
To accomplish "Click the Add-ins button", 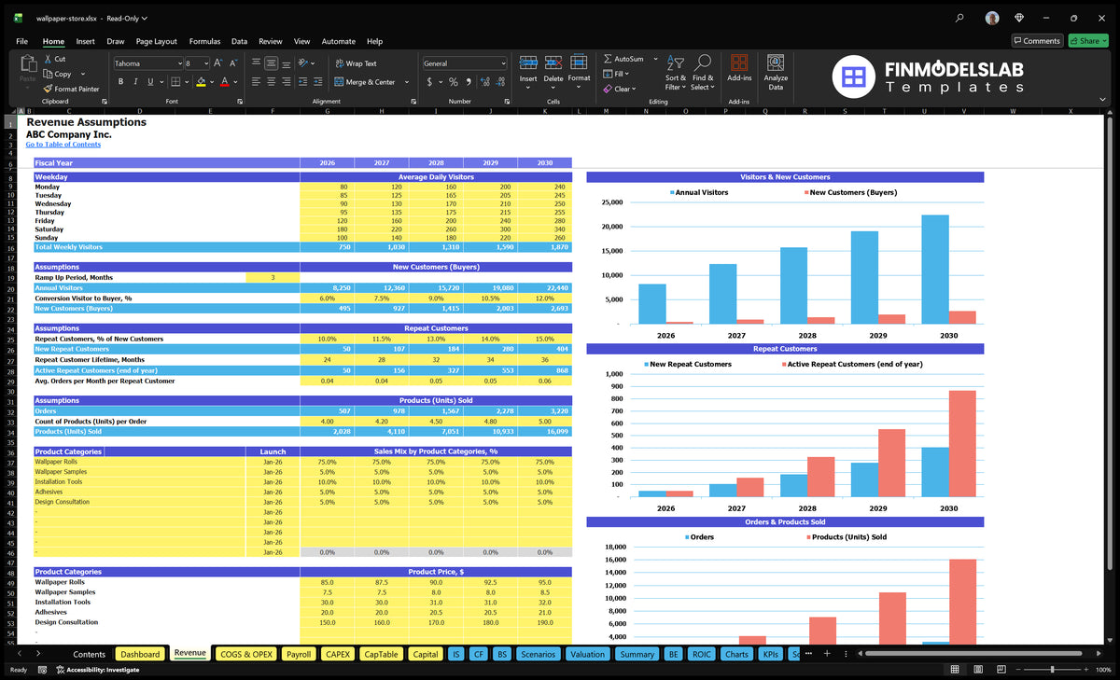I will click(739, 69).
